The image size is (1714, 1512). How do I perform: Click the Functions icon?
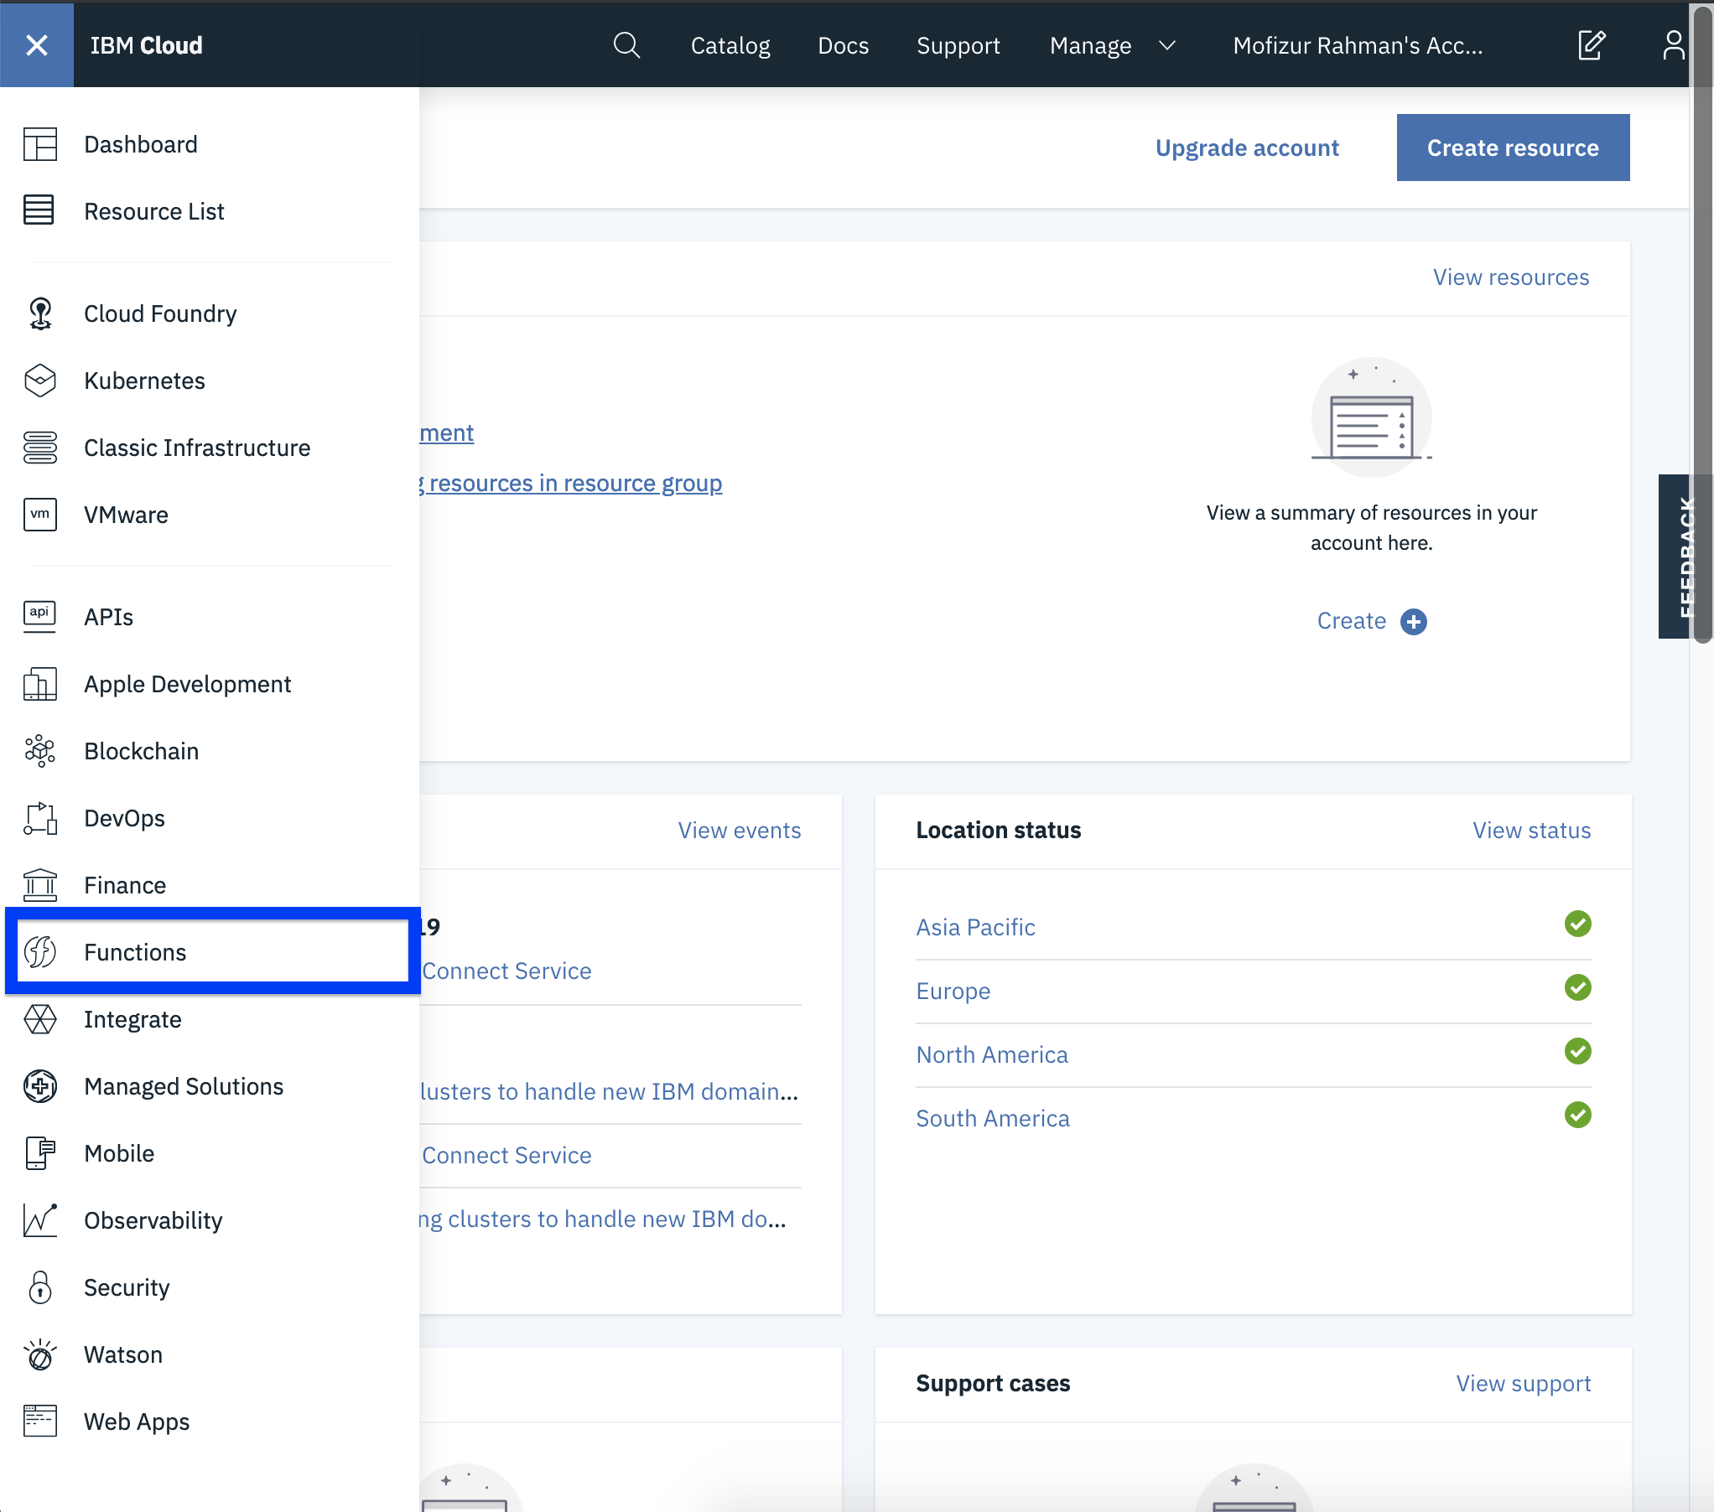click(40, 952)
